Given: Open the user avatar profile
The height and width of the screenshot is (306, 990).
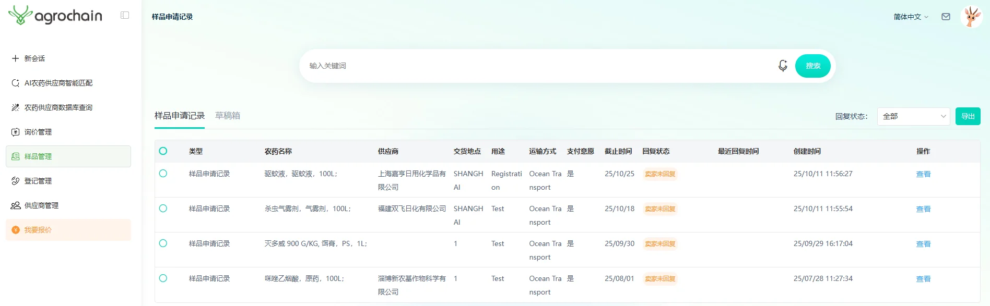Looking at the screenshot, I should point(972,17).
